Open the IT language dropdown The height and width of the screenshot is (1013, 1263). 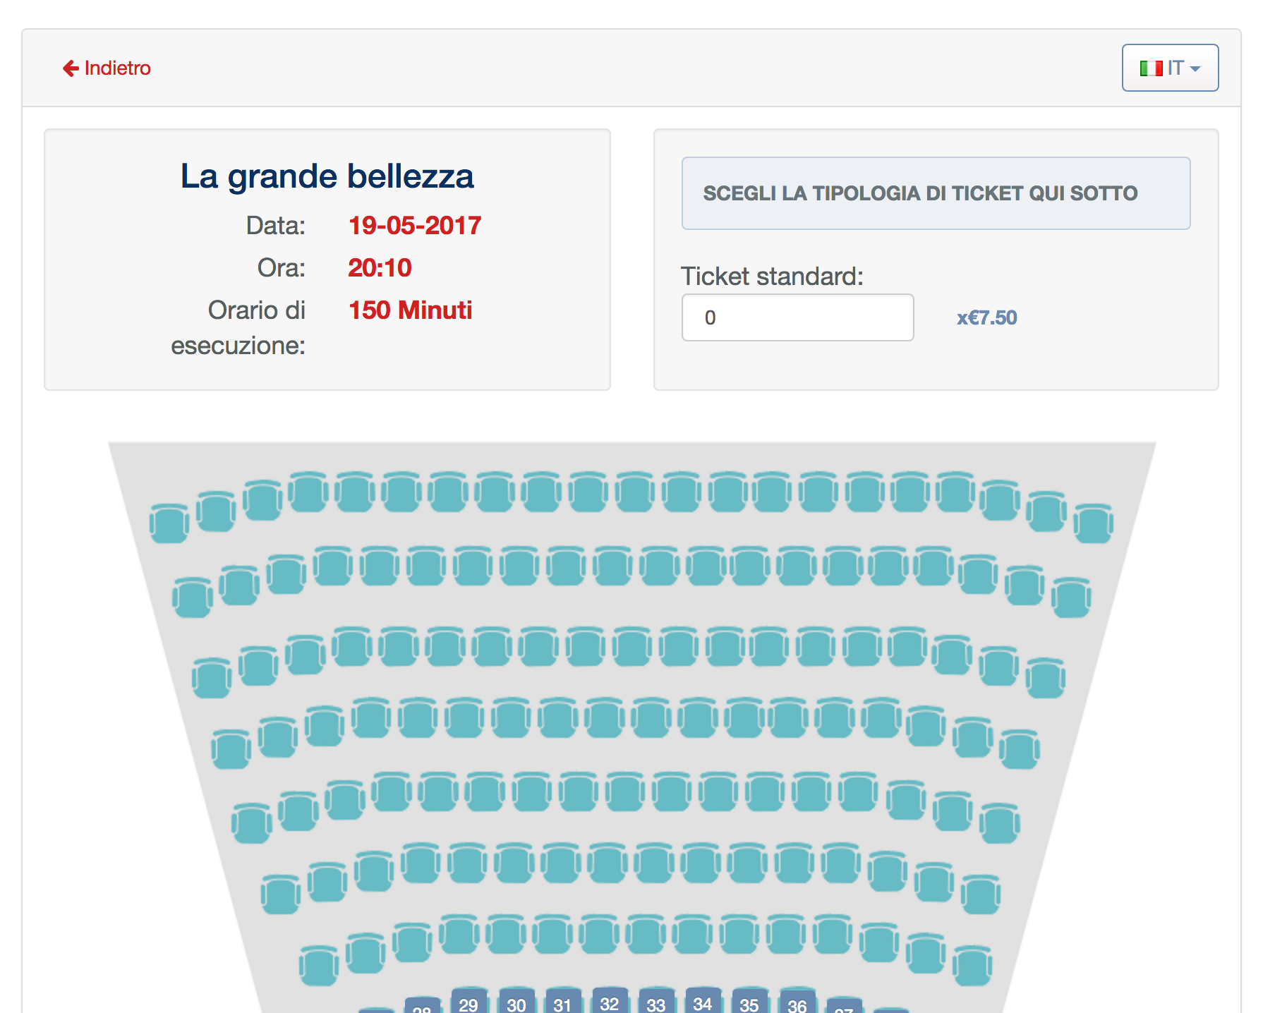[x=1170, y=68]
